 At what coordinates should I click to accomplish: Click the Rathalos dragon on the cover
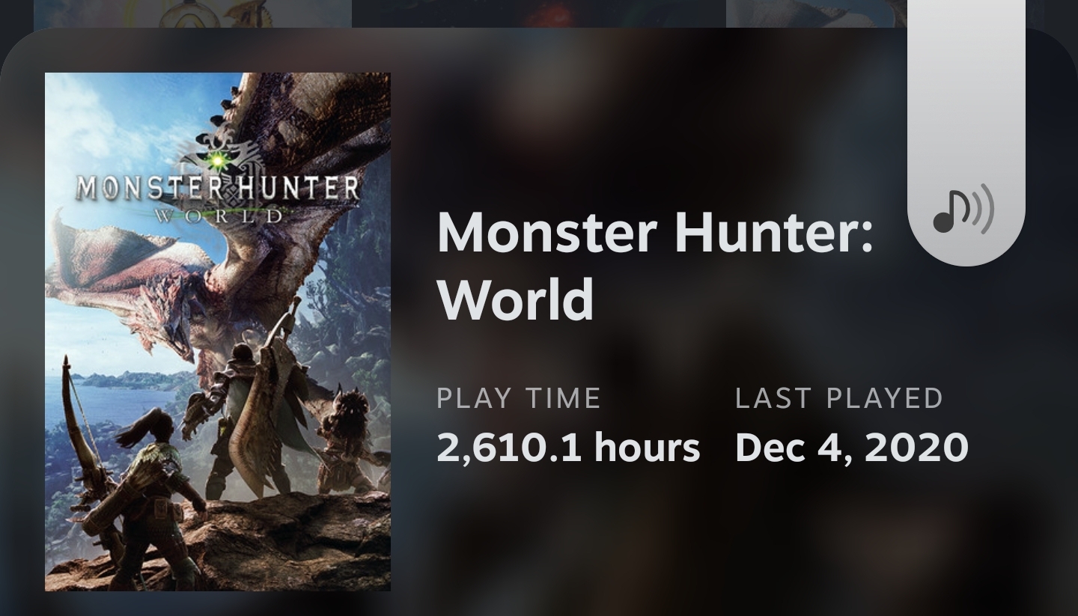coord(225,247)
